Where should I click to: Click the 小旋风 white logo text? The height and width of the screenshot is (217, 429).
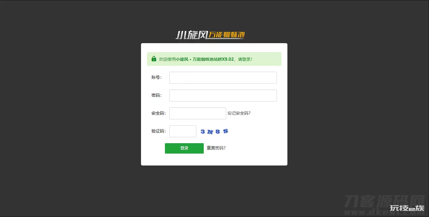(191, 35)
